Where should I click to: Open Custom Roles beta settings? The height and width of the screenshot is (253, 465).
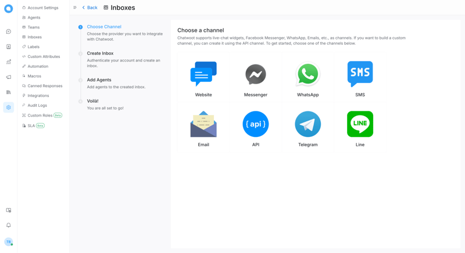(40, 115)
